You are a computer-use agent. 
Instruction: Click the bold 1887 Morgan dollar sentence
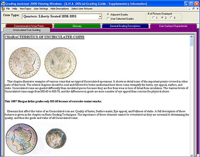click(53, 101)
